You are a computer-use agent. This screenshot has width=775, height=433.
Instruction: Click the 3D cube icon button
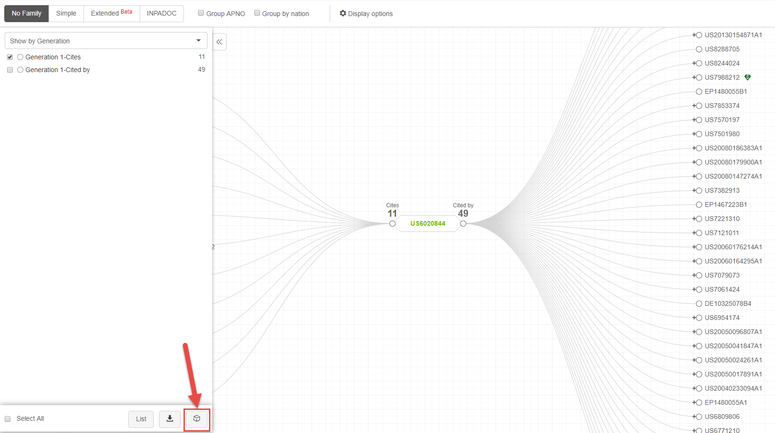(x=197, y=418)
